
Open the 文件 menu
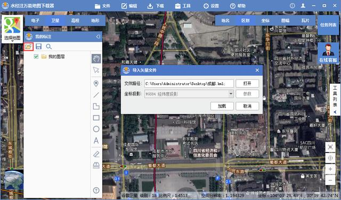102,6
